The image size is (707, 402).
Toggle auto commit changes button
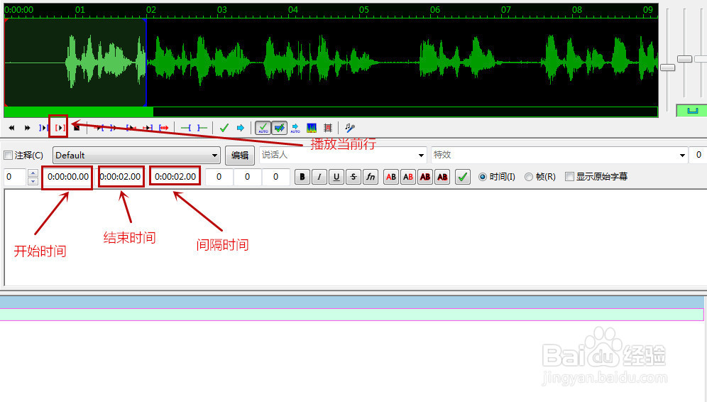point(263,128)
